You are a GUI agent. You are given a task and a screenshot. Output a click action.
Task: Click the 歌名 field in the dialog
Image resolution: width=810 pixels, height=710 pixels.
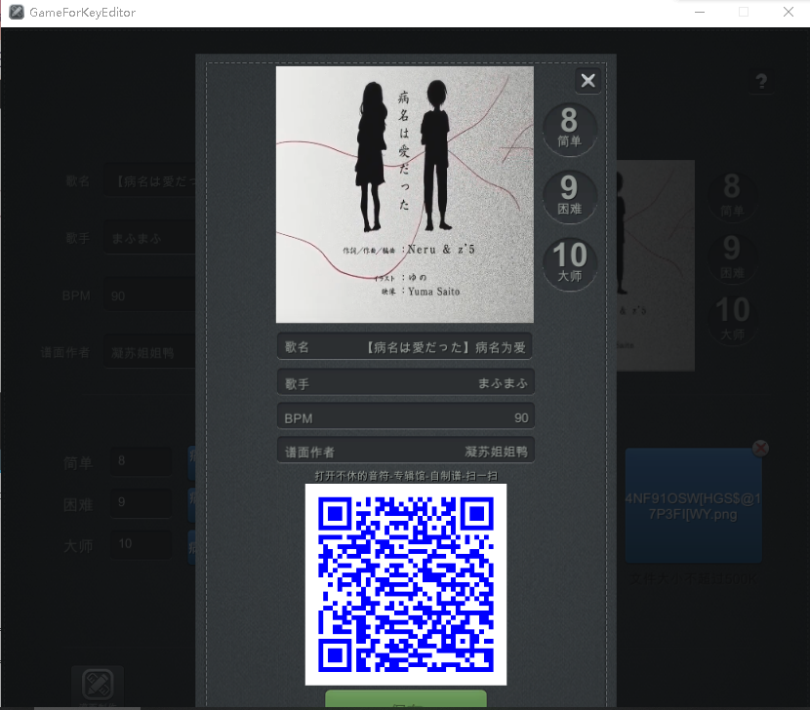[405, 346]
